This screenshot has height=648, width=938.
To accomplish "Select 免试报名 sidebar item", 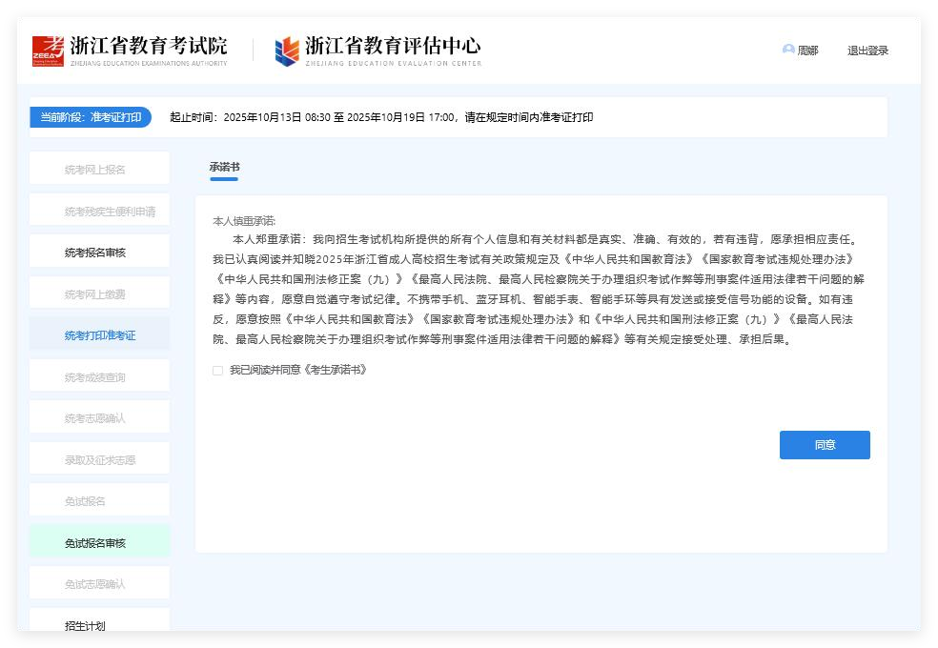I will 86,501.
